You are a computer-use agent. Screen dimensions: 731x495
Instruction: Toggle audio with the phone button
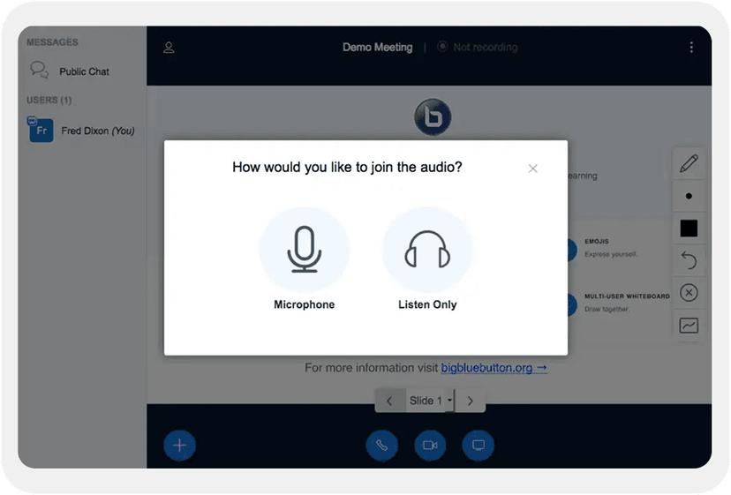pos(381,446)
